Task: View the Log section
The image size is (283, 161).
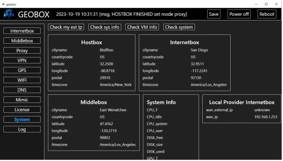Action: [x=22, y=130]
